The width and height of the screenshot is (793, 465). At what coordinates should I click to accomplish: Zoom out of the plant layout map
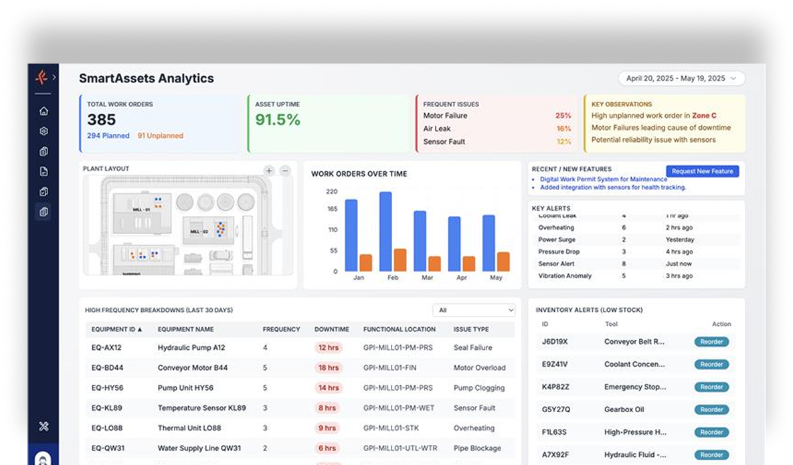click(285, 171)
